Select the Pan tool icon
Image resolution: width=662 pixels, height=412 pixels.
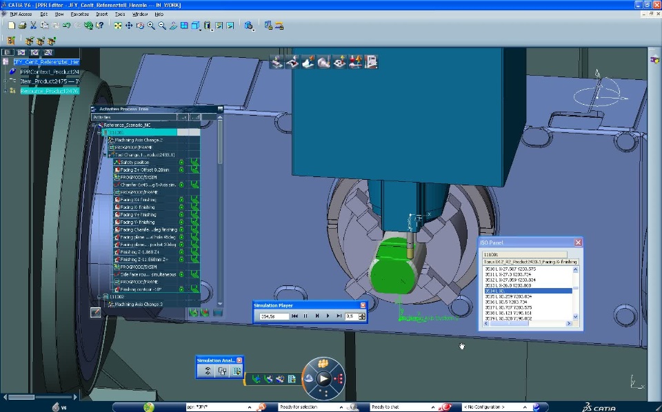pos(129,25)
